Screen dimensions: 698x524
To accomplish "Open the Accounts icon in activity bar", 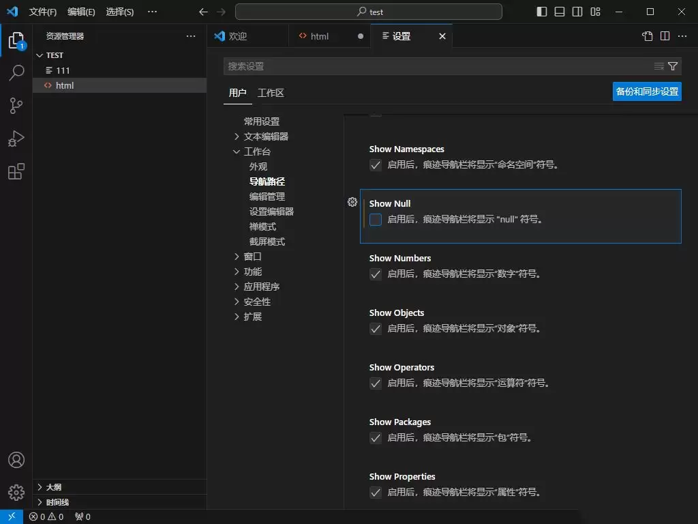I will pos(16,460).
